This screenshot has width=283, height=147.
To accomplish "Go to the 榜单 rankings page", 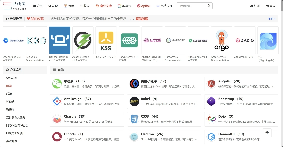I will click(x=69, y=6).
